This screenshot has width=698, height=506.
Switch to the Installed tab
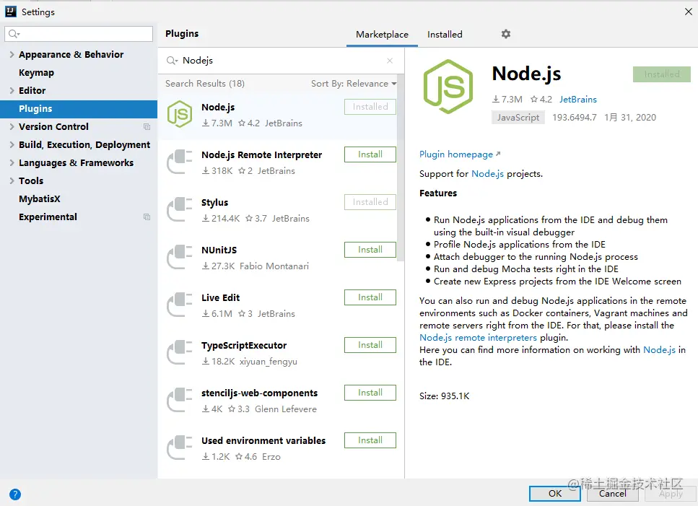(x=445, y=34)
